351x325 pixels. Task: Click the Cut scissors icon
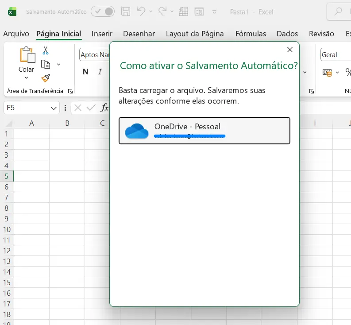coord(46,50)
